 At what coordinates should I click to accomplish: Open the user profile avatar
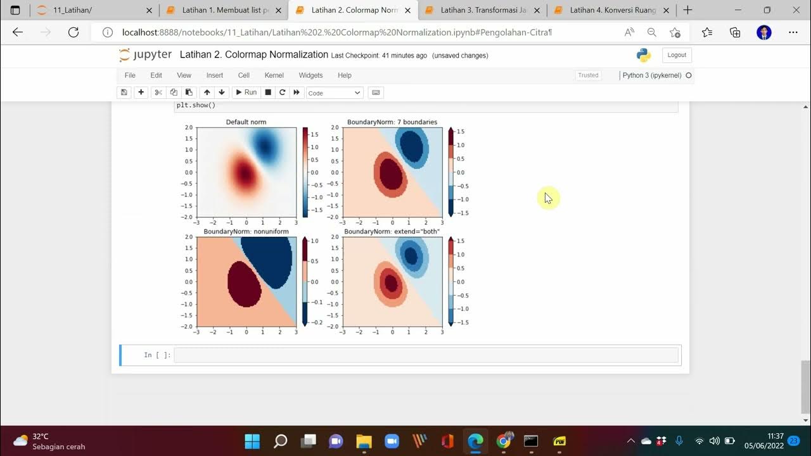tap(764, 32)
